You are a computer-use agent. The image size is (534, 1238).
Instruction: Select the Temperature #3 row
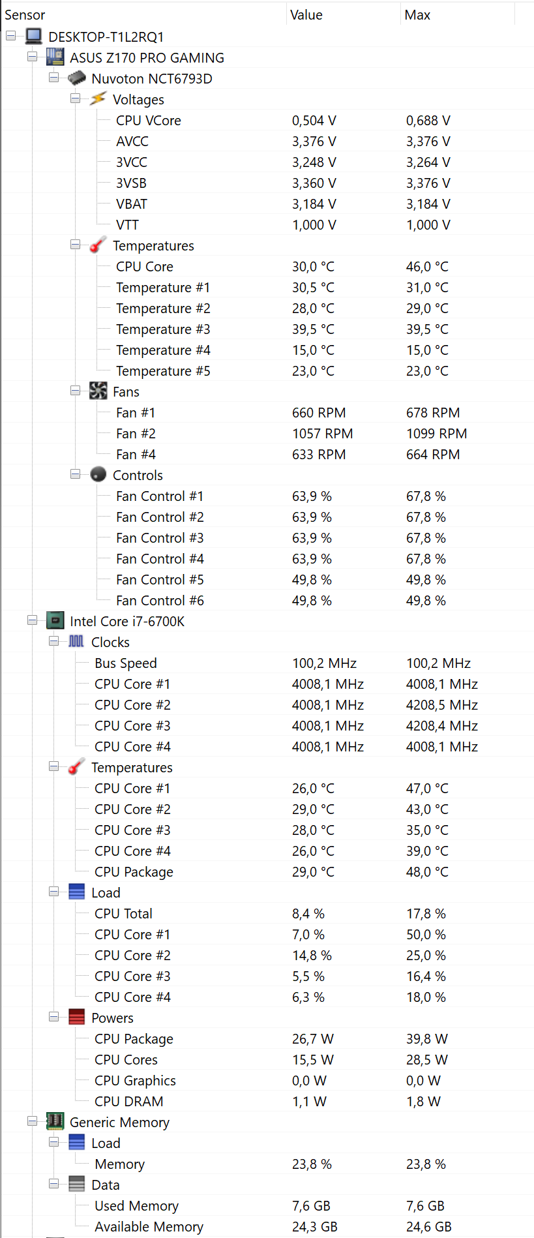(267, 329)
